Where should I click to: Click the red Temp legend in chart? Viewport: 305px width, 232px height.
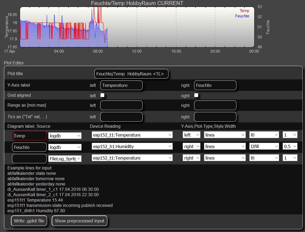244,11
